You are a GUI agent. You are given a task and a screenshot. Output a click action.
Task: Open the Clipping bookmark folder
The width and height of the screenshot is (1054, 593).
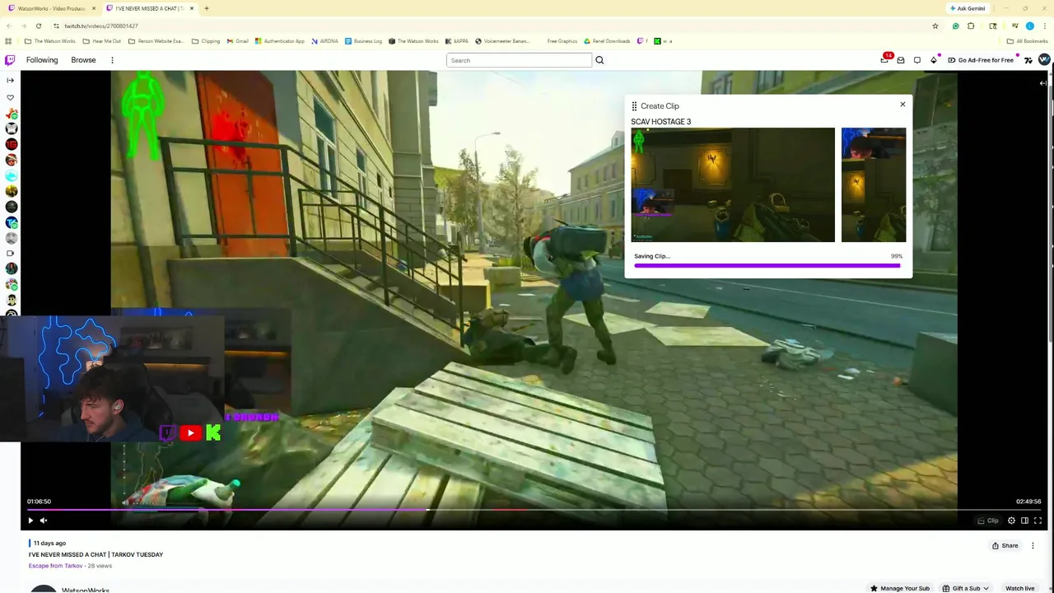point(205,41)
